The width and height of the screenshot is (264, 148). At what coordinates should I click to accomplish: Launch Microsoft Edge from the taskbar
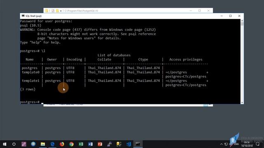(x=52, y=144)
